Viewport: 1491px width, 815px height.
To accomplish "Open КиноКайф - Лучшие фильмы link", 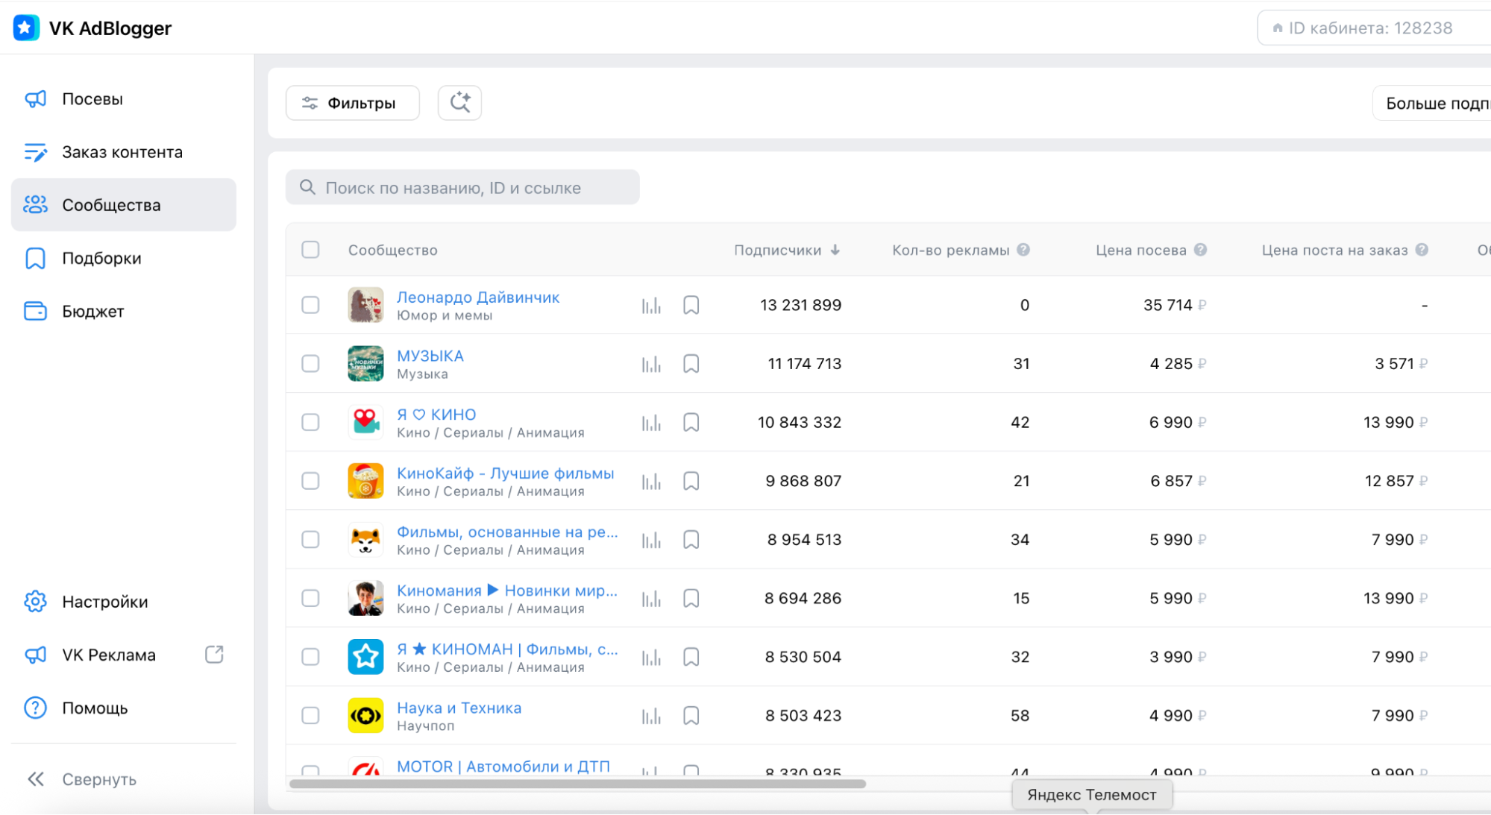I will tap(506, 473).
